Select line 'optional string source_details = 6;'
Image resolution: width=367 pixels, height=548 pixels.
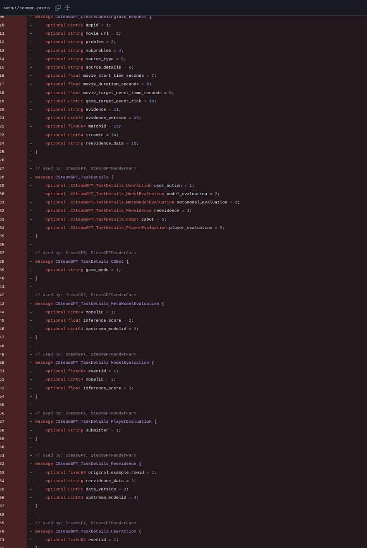(x=89, y=68)
